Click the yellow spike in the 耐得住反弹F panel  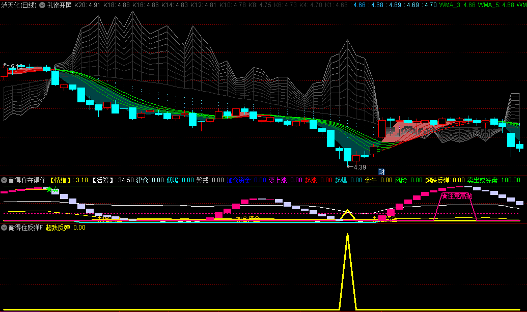(x=348, y=271)
